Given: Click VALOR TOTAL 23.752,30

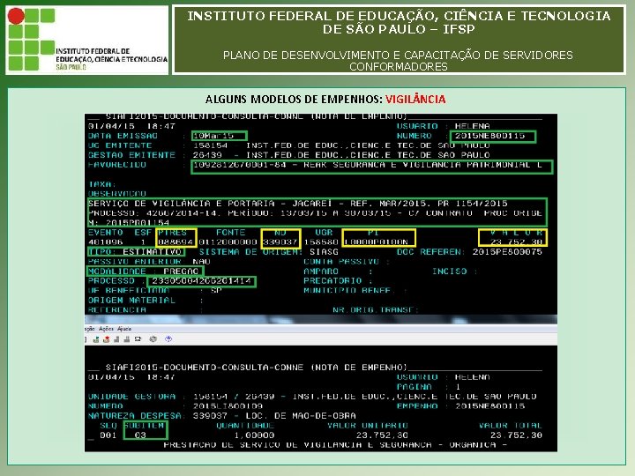Looking at the screenshot, I should [x=516, y=435].
